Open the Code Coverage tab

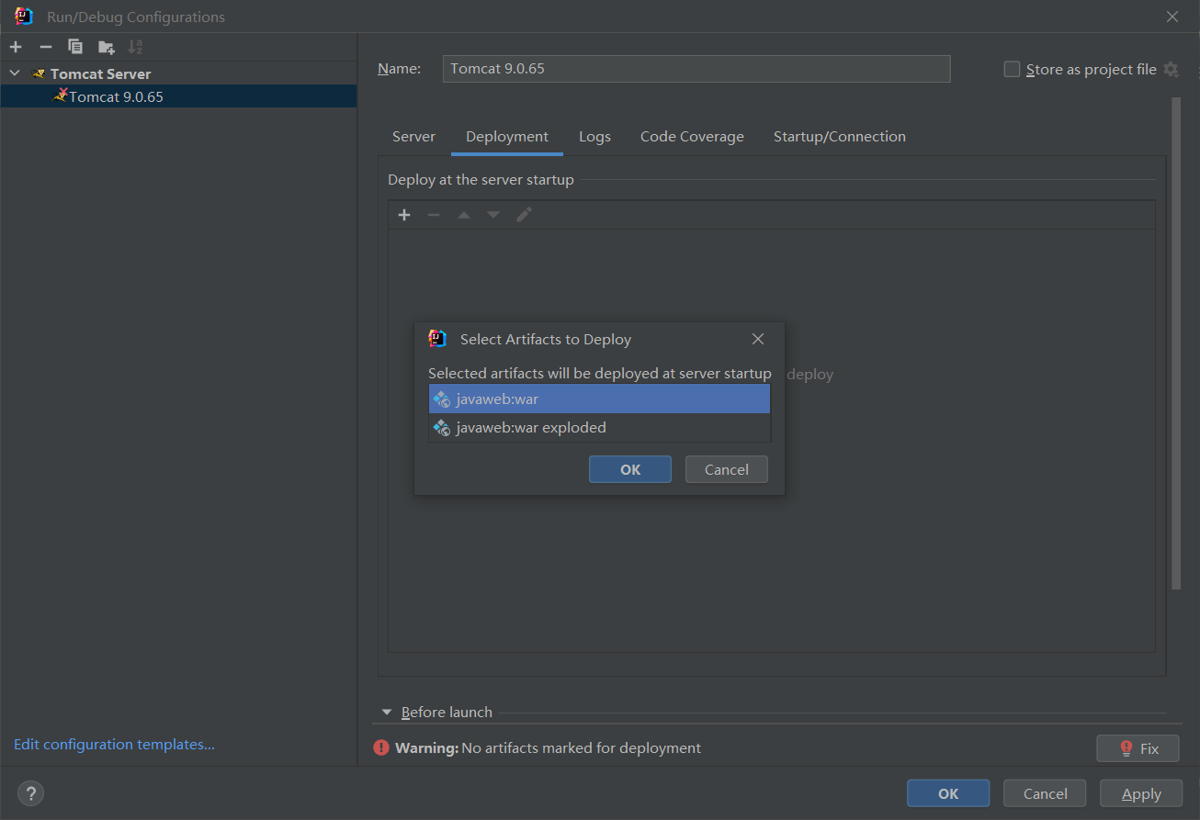pos(692,137)
